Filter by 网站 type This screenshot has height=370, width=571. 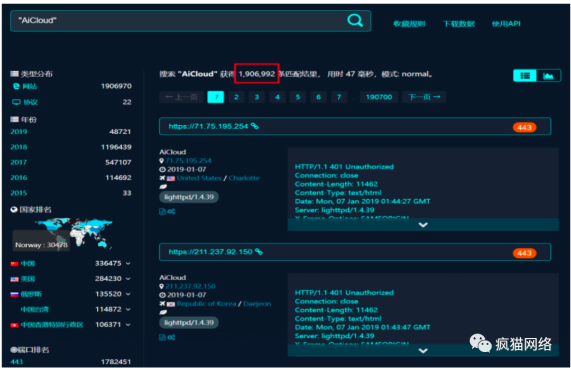(x=30, y=86)
